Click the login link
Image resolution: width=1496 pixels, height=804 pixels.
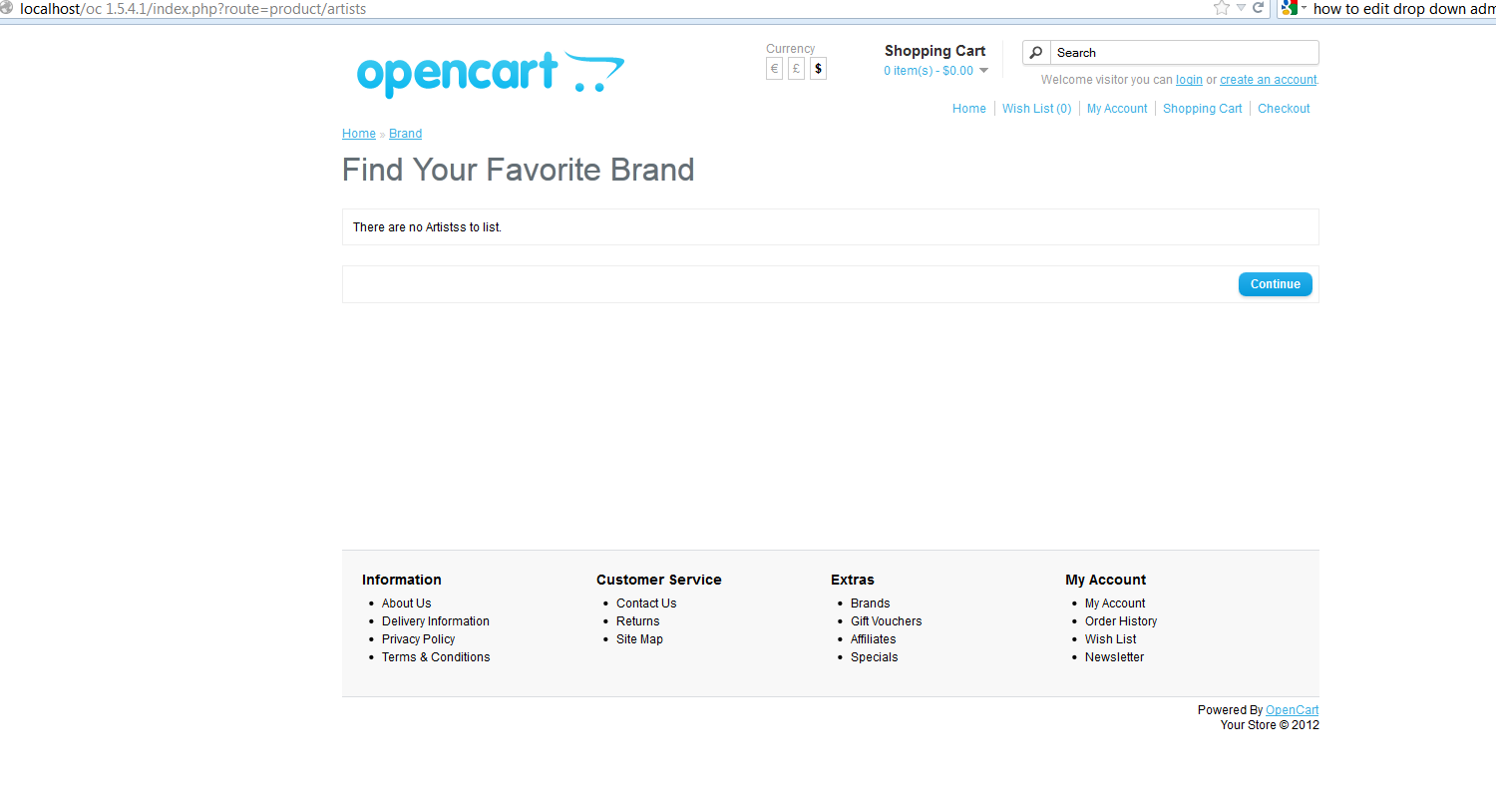point(1189,80)
